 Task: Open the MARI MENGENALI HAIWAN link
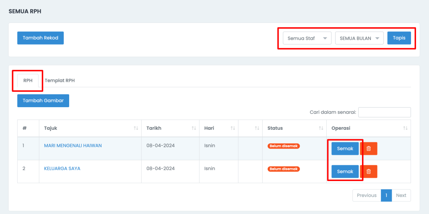tap(73, 146)
